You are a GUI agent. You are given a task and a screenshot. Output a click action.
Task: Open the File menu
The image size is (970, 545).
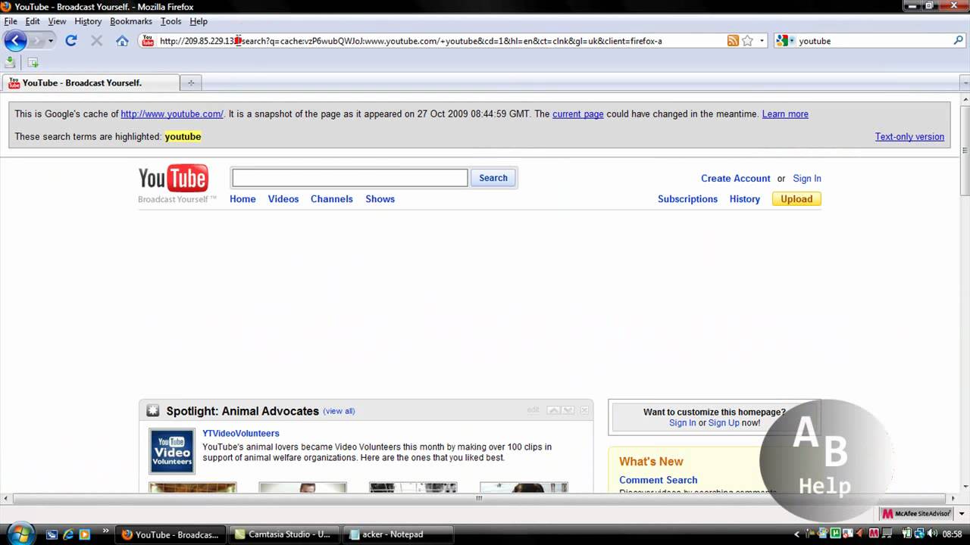pos(11,21)
